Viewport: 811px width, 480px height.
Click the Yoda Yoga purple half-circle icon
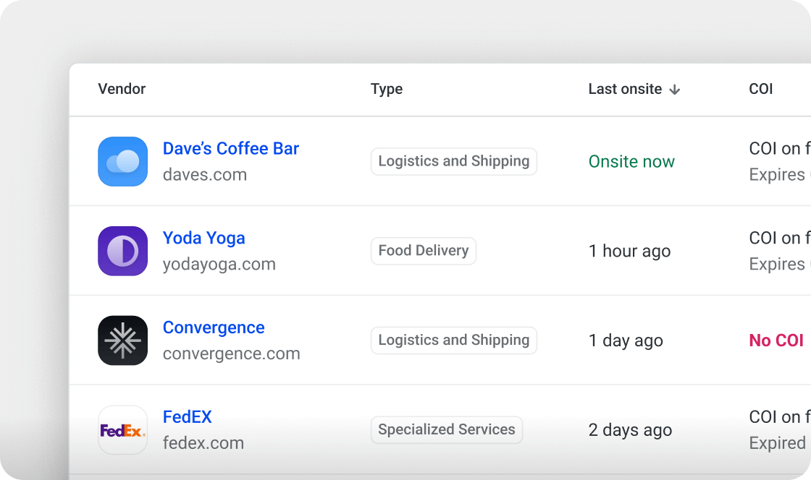coord(122,251)
